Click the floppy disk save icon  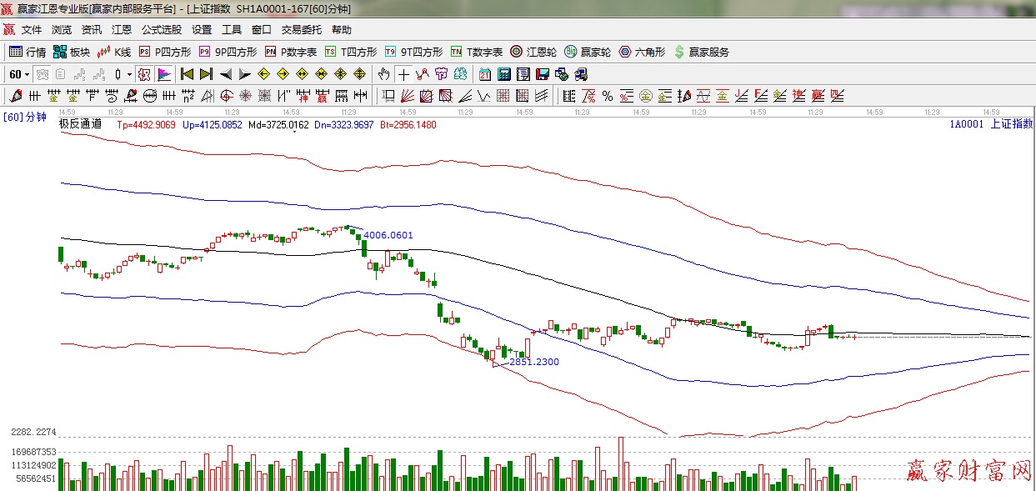click(542, 74)
